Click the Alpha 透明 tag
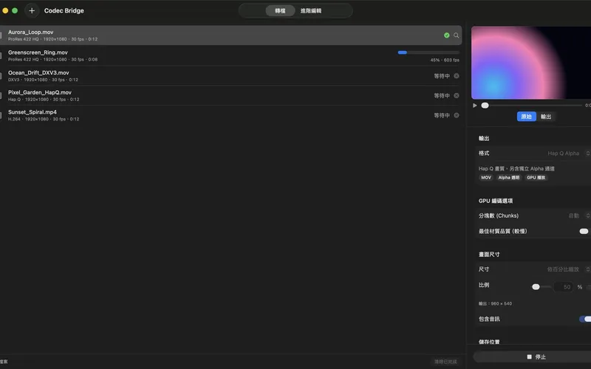This screenshot has height=369, width=591. coord(509,177)
